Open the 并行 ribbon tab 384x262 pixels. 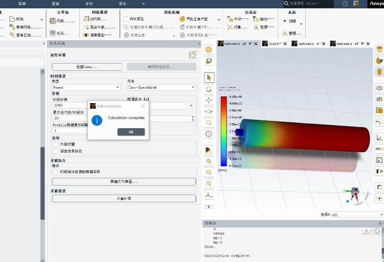coord(89,3)
